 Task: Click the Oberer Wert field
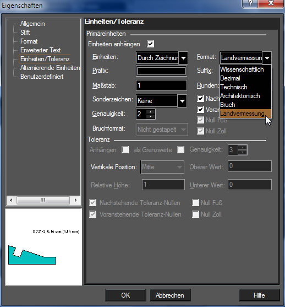pyautogui.click(x=250, y=166)
